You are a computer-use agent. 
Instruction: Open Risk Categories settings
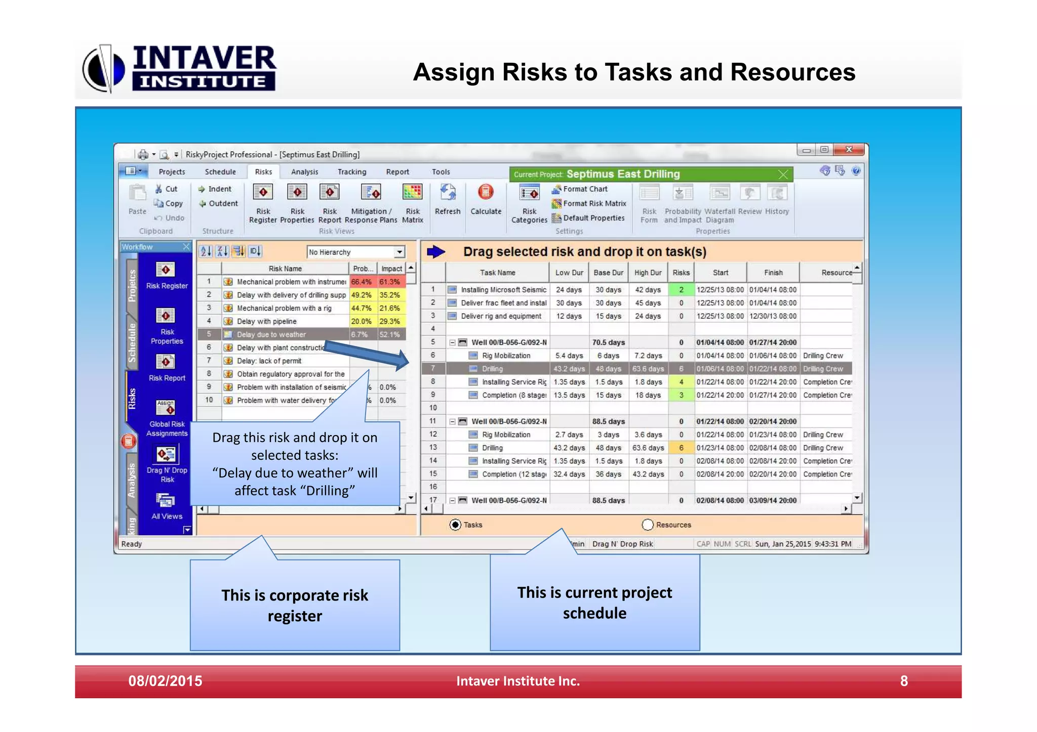[x=529, y=204]
